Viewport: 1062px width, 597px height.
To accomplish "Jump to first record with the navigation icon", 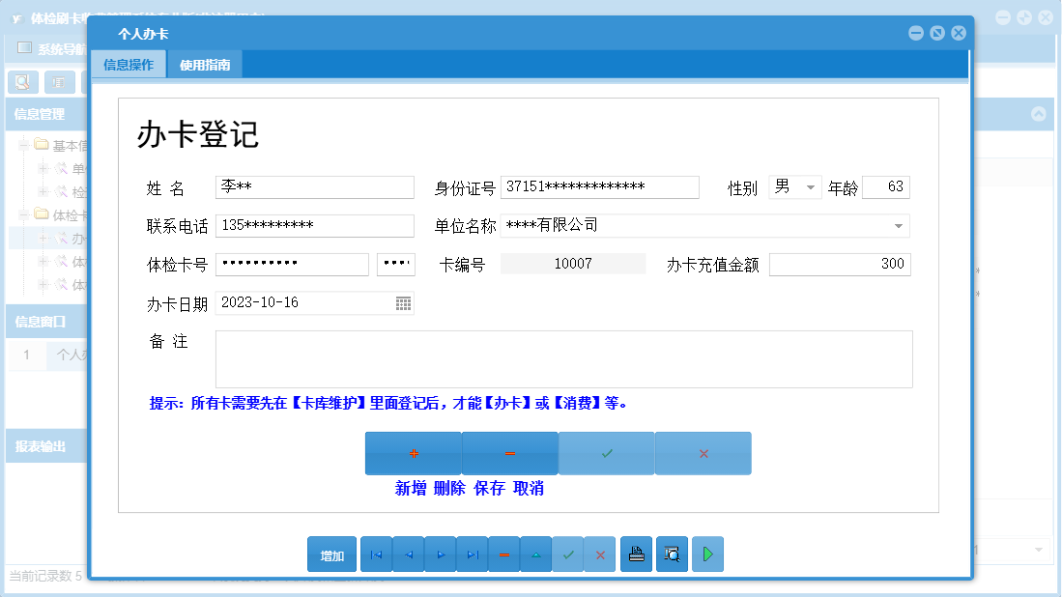I will [x=376, y=554].
